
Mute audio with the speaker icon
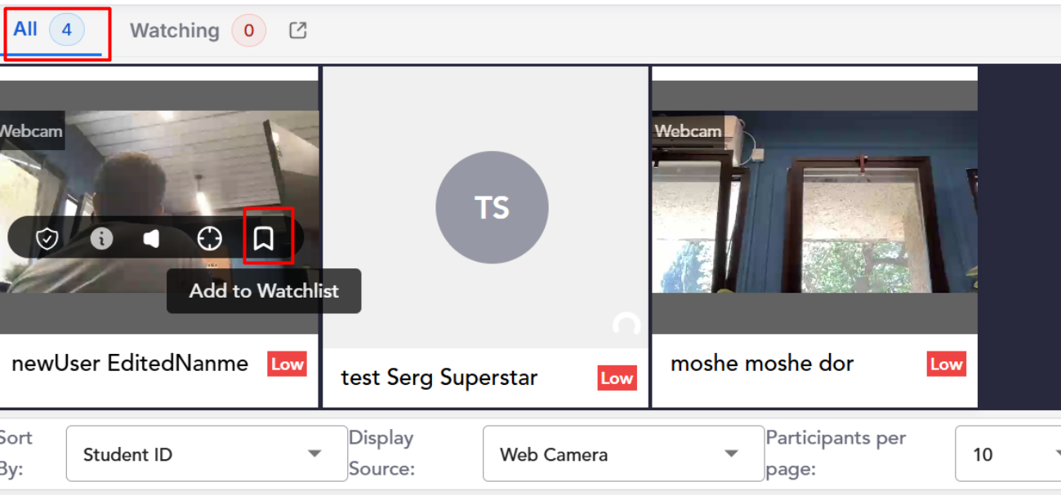tap(152, 238)
